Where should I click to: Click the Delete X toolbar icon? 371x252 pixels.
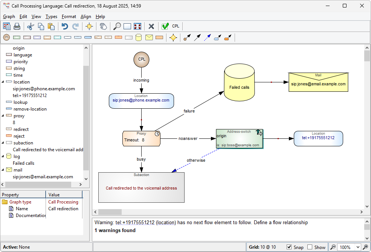point(151,26)
